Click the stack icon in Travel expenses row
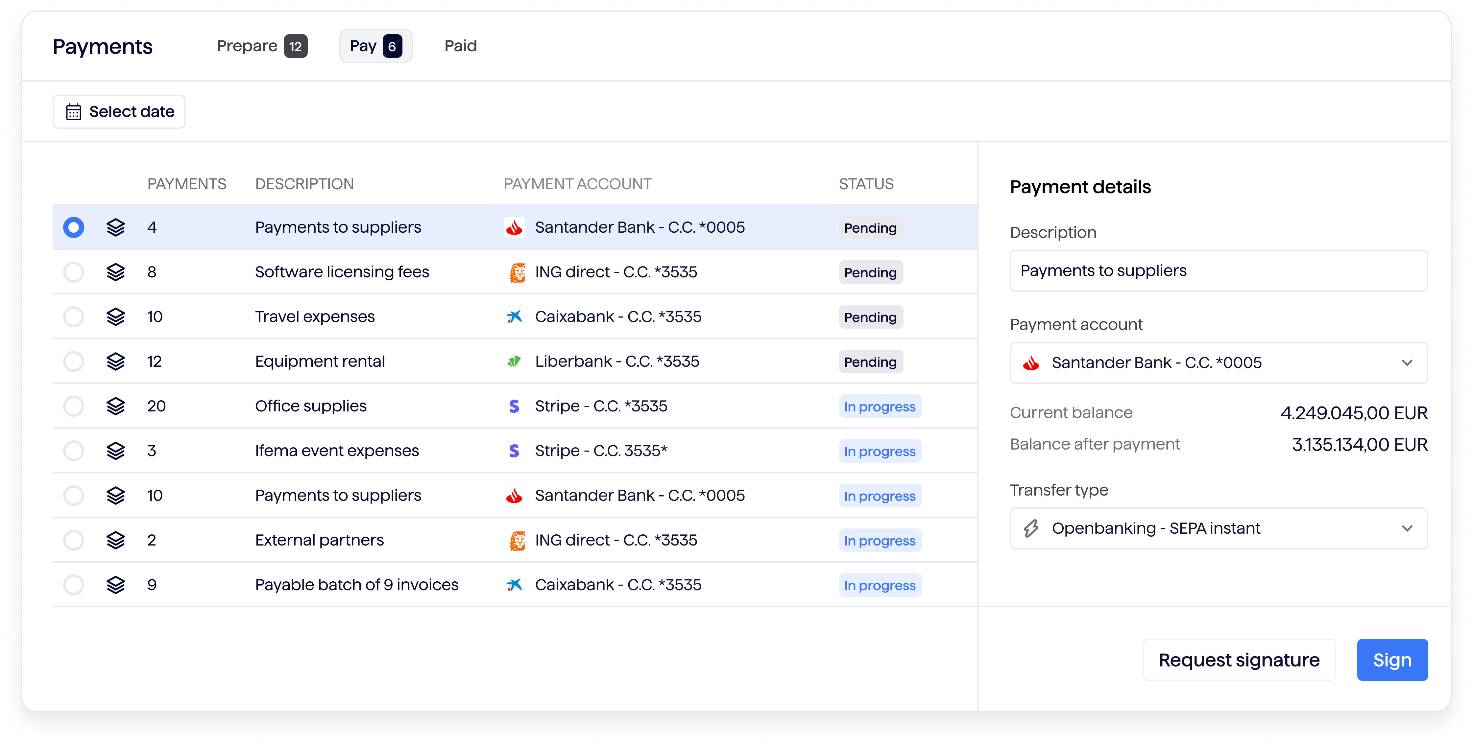The width and height of the screenshot is (1473, 744). (x=115, y=316)
